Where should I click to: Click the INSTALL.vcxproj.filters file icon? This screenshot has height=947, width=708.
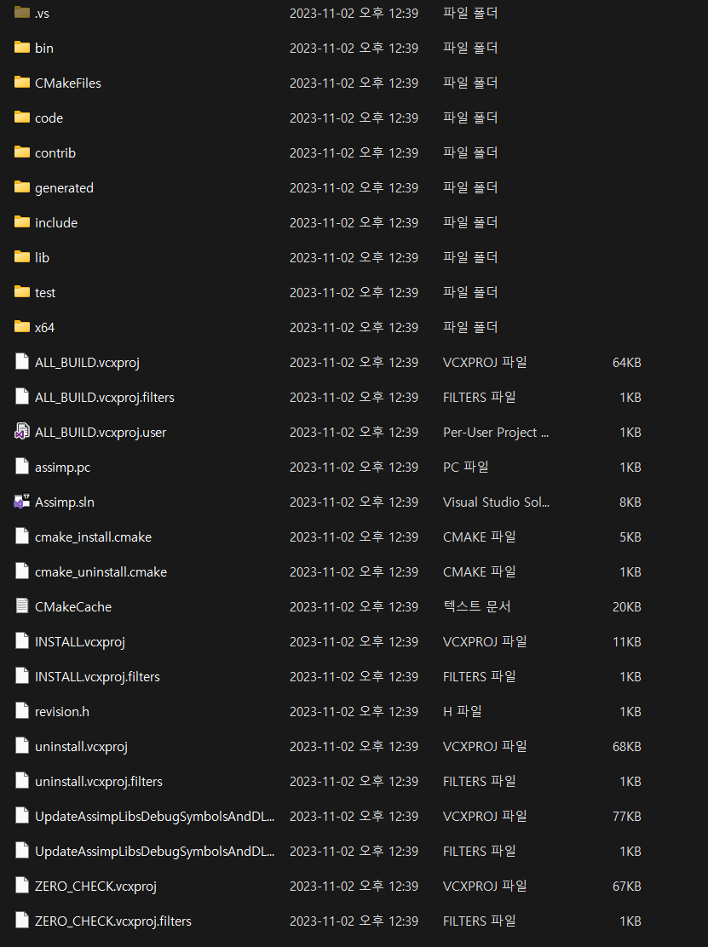coord(22,676)
